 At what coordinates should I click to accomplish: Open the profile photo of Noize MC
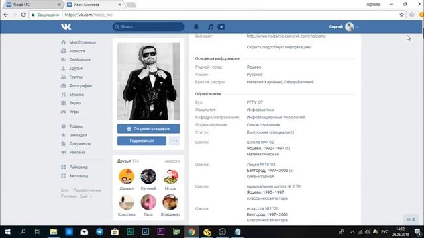coord(148,81)
